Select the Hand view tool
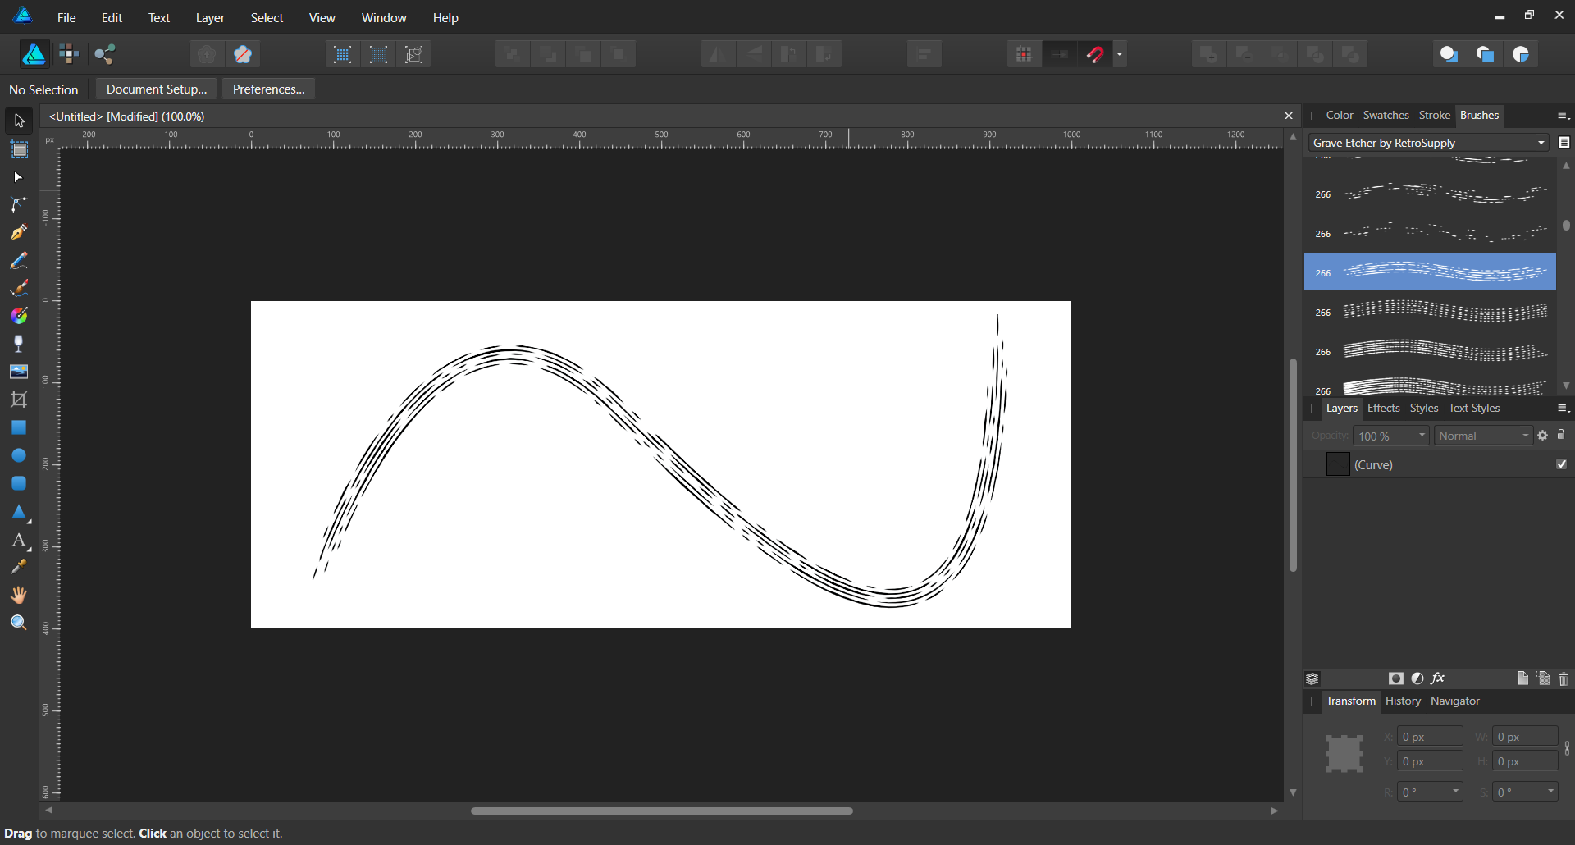 click(x=19, y=596)
